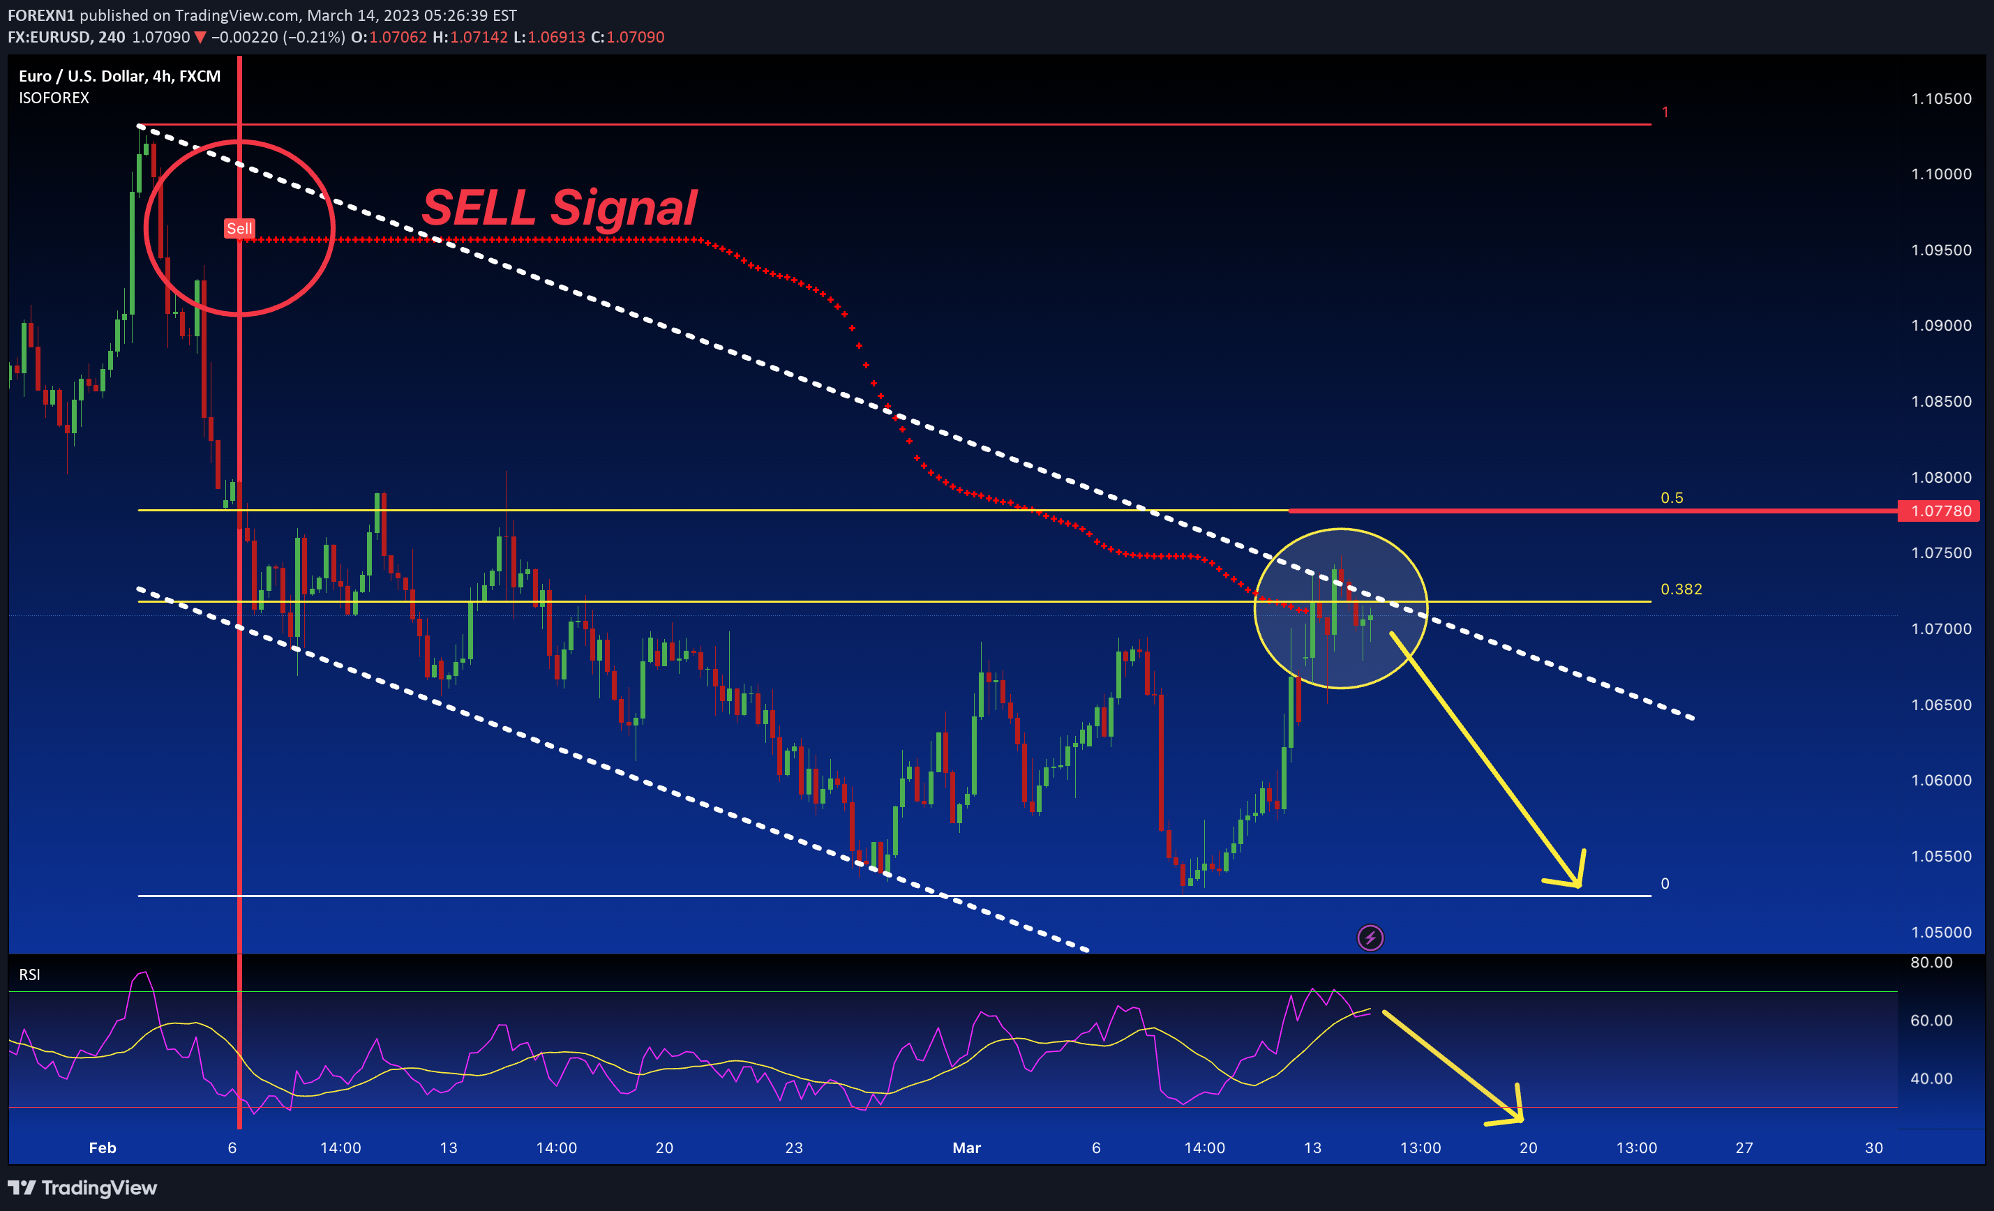Click the low price value 1.06913
Screen dimensions: 1994x1211
(x=556, y=37)
